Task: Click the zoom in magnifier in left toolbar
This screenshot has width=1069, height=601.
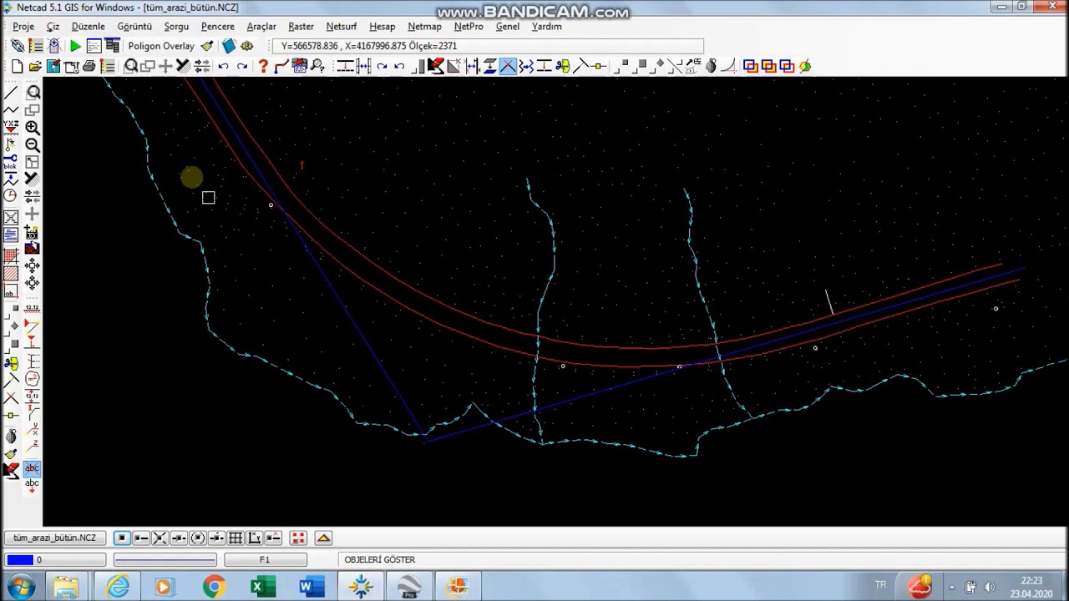Action: [32, 128]
